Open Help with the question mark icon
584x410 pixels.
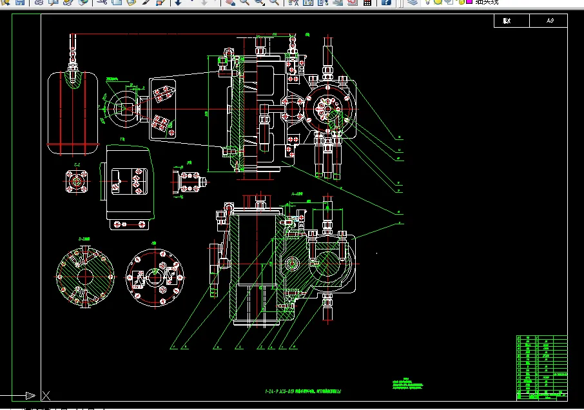386,2
